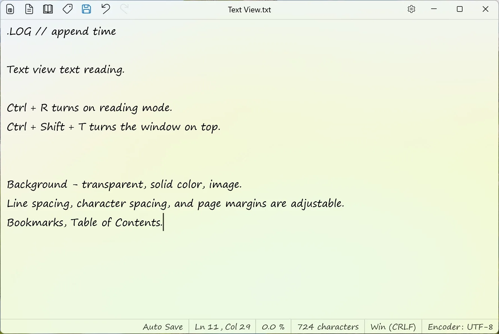Click the line starting with 'Background - transparent'
This screenshot has height=334, width=499.
124,184
